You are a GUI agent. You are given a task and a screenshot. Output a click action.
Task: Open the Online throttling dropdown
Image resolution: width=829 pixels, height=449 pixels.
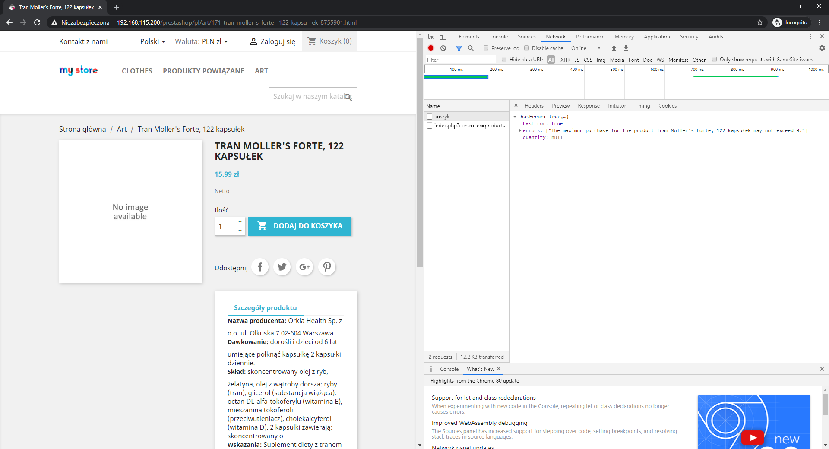pyautogui.click(x=585, y=48)
